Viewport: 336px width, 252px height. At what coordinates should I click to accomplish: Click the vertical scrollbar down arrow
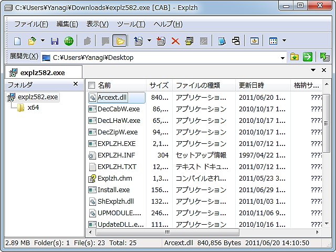click(x=327, y=224)
